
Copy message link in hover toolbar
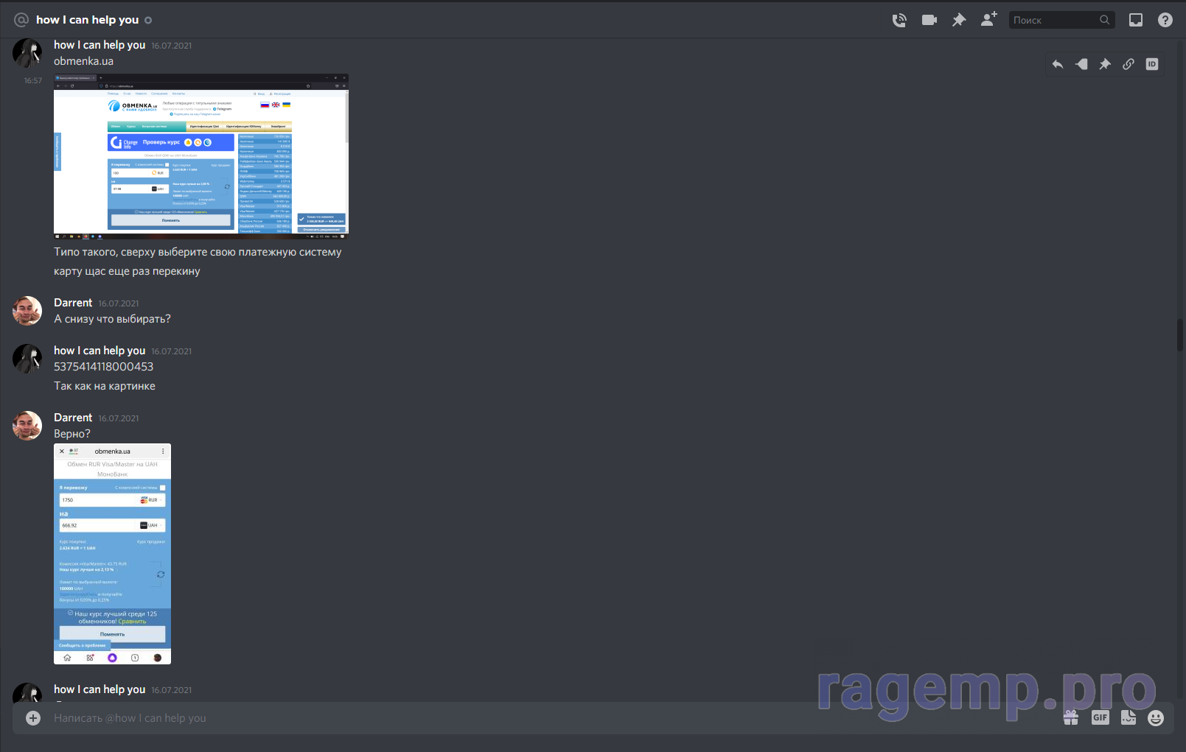tap(1129, 64)
